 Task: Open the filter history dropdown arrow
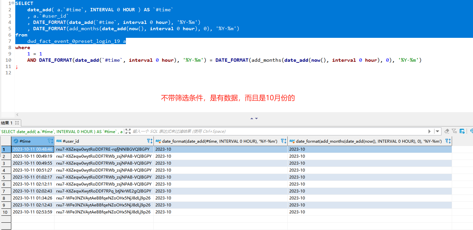tap(437, 131)
